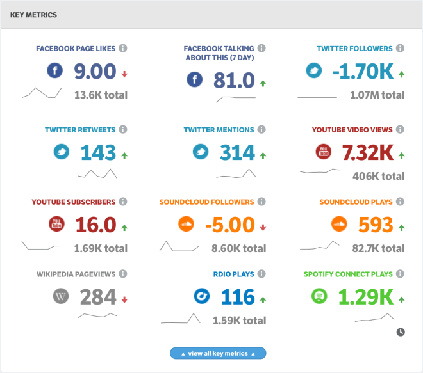Open the Twitter Mentions heading link
This screenshot has height=373, width=423.
[219, 130]
